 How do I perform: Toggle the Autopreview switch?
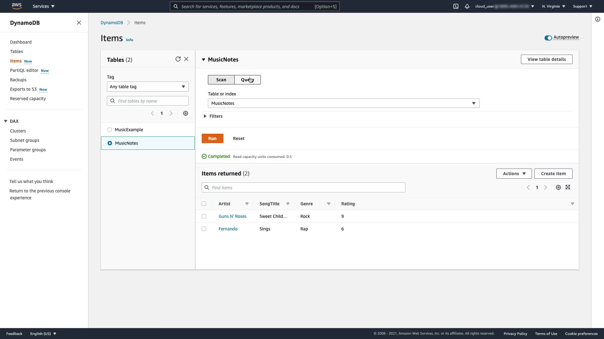548,38
